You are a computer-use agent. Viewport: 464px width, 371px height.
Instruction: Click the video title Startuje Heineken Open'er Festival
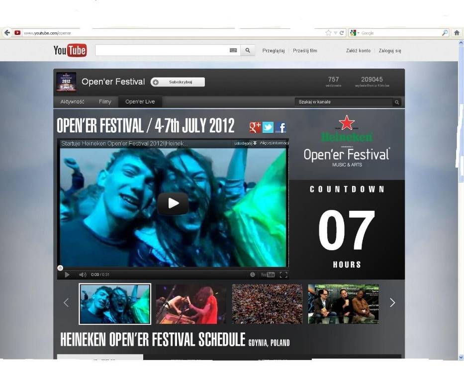pos(124,144)
